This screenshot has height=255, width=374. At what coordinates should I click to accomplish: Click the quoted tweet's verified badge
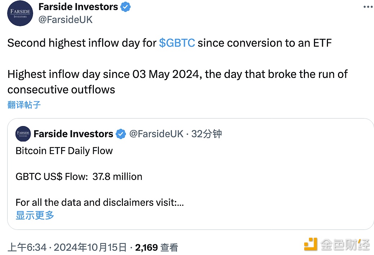click(121, 134)
